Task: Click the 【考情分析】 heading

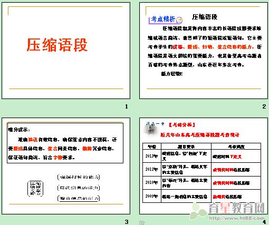Action: pos(182,125)
